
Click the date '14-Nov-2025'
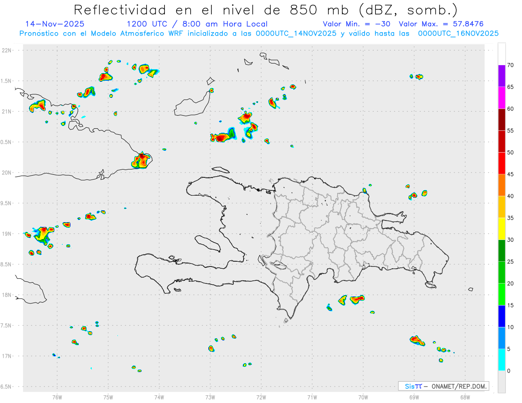click(55, 24)
